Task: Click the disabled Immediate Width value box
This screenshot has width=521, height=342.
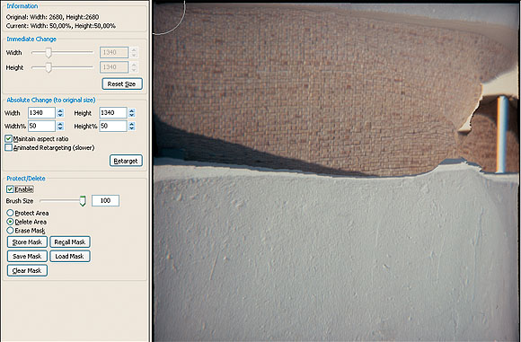Action: pos(114,52)
